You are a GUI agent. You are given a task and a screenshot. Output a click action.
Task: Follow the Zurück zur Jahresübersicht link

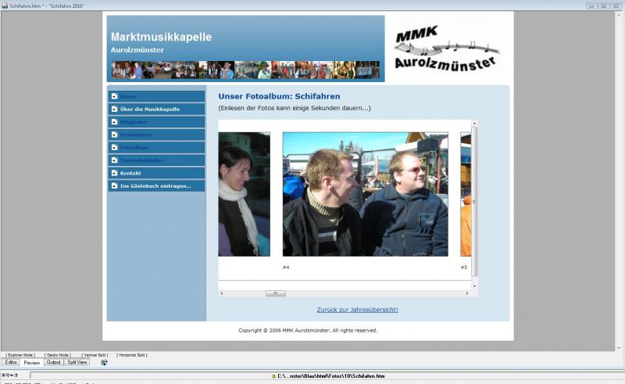click(x=357, y=310)
